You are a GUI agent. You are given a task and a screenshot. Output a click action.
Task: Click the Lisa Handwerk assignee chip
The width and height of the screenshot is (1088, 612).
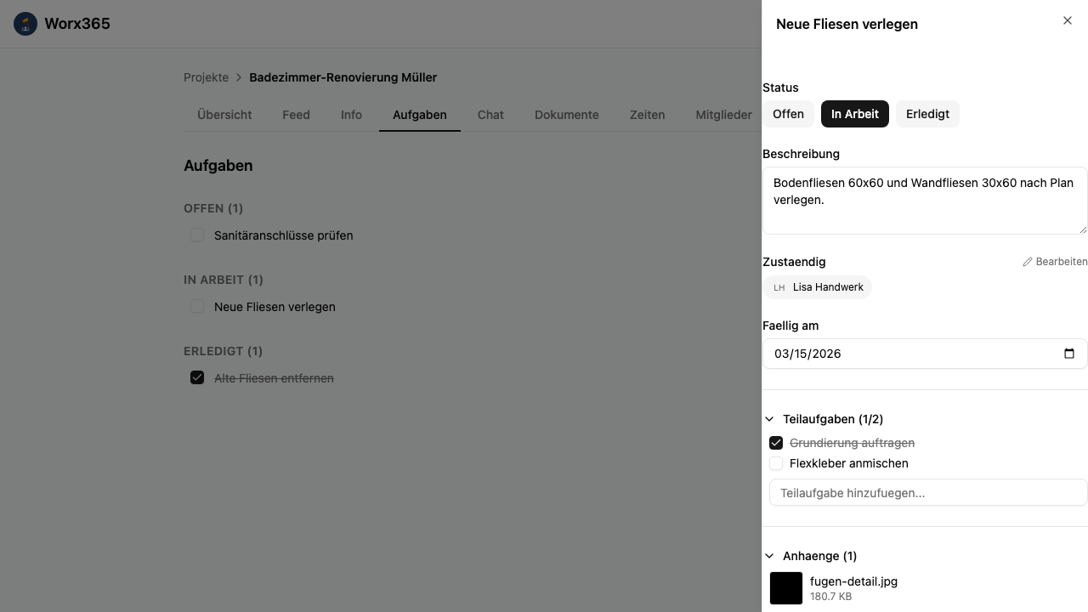pyautogui.click(x=818, y=287)
